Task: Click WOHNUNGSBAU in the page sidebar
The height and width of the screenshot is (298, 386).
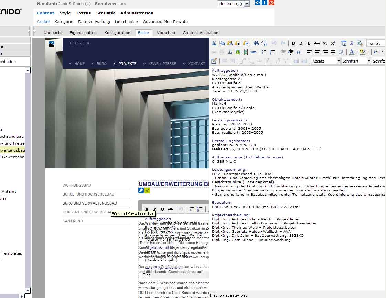Action: 77,185
